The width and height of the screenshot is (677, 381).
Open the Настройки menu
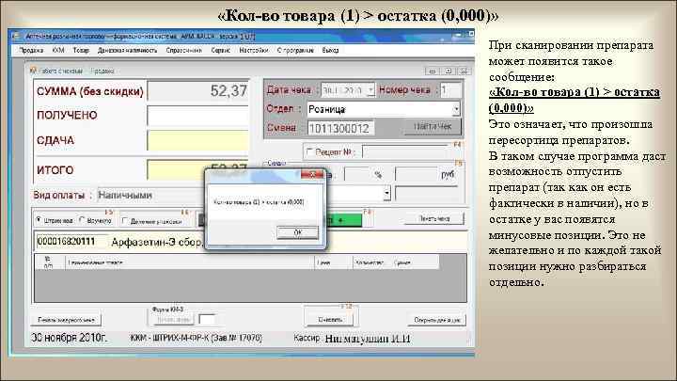pyautogui.click(x=254, y=50)
